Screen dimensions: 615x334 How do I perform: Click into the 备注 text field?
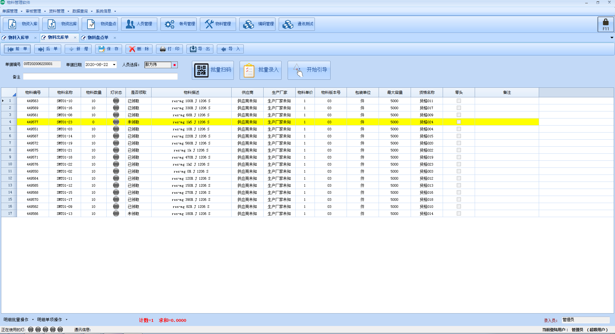pyautogui.click(x=100, y=77)
